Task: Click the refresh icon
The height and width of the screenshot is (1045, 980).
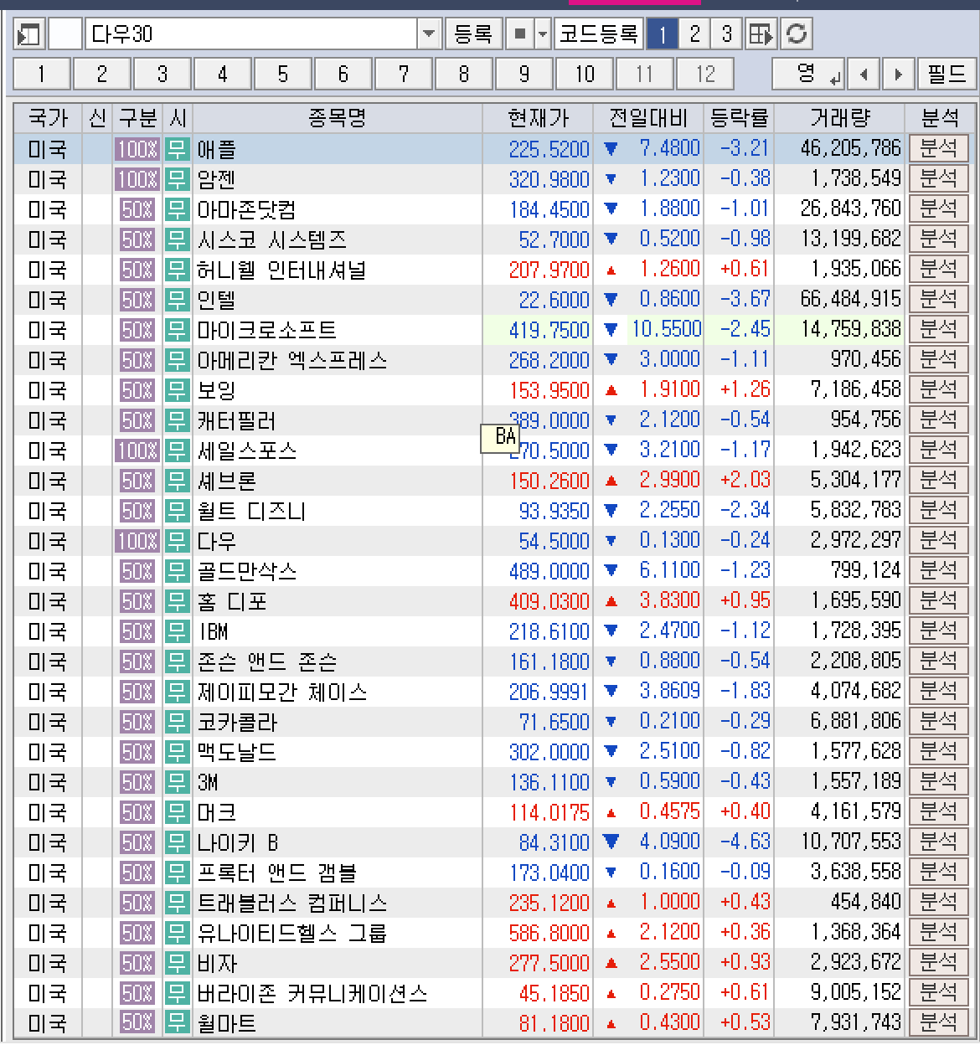Action: click(x=797, y=34)
